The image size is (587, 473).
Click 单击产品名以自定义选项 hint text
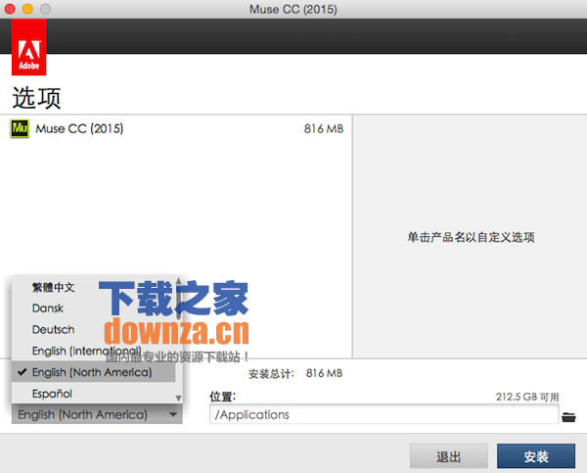(x=471, y=237)
